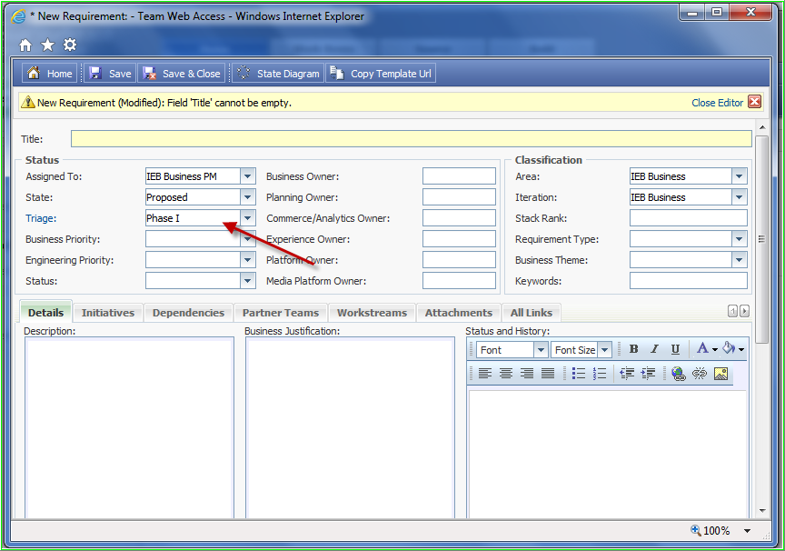Open the Attachments tab
Viewport: 785px width, 551px height.
click(459, 313)
